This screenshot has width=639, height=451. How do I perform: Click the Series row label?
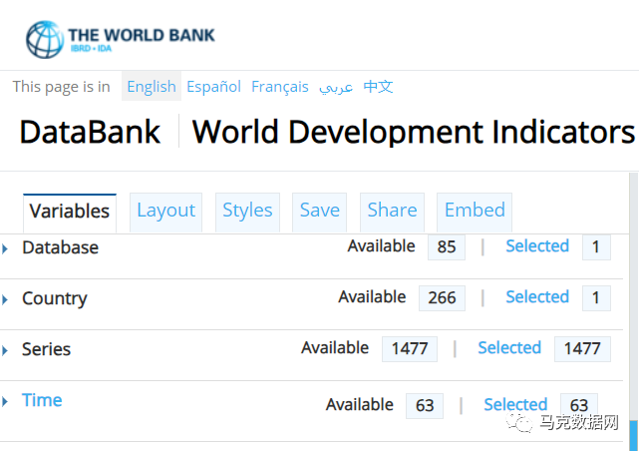click(x=47, y=349)
